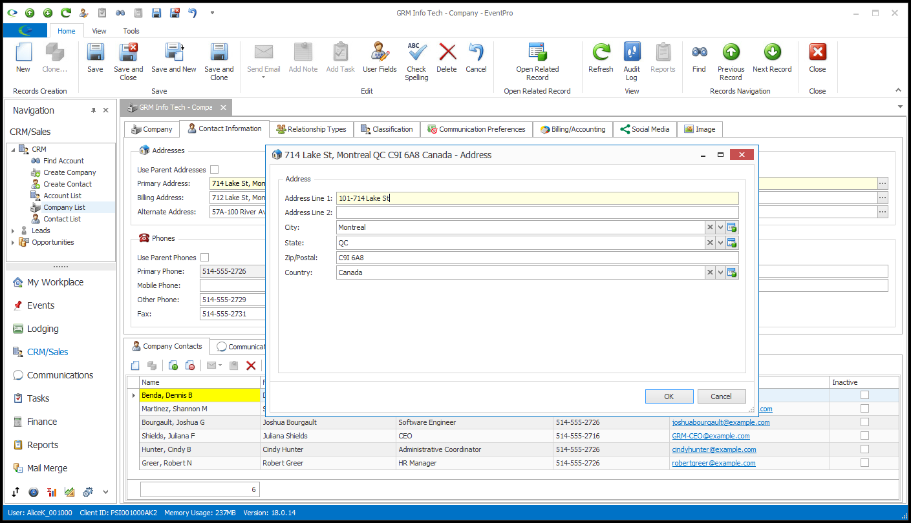Expand the navigation footer overflow chevron
The image size is (911, 523).
click(x=105, y=491)
